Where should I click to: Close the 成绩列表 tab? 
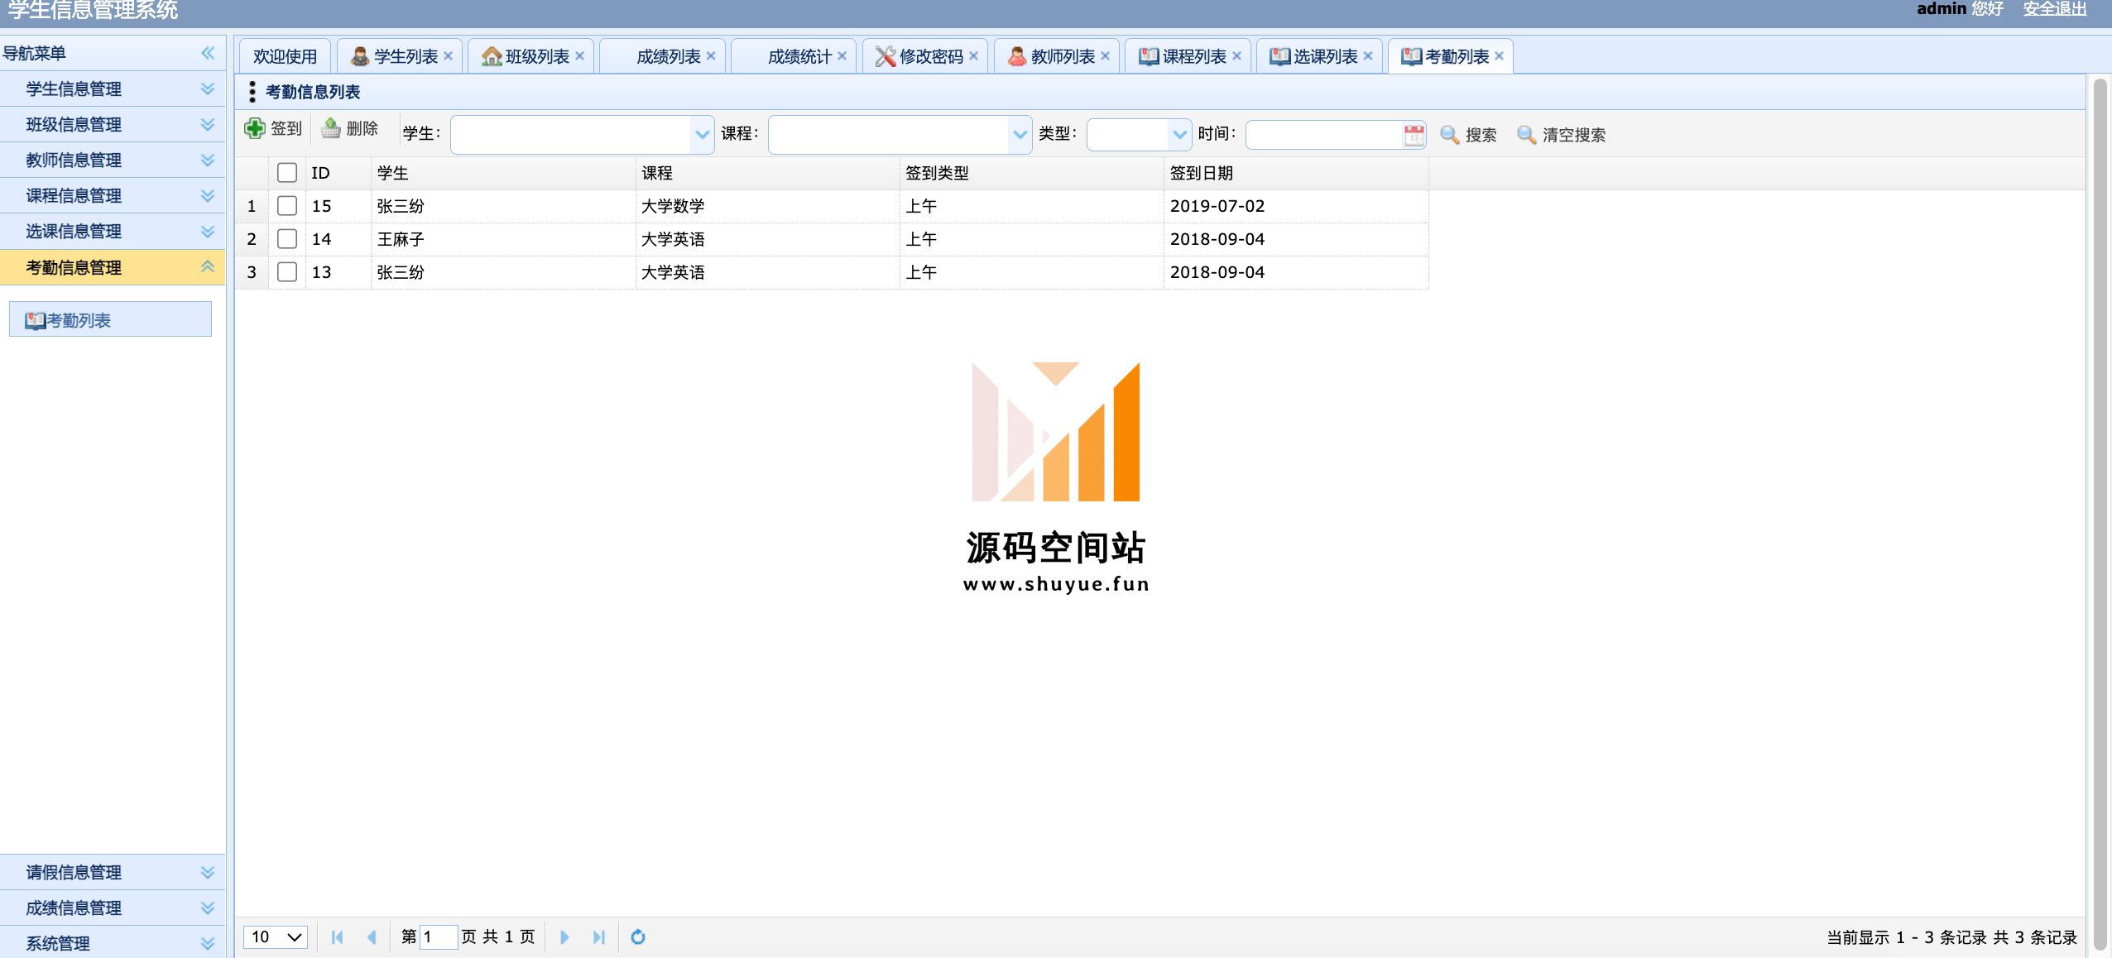(x=711, y=56)
